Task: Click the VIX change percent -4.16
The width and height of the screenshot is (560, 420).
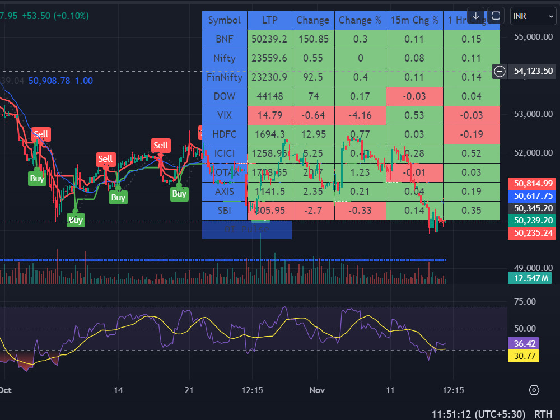Action: click(360, 115)
